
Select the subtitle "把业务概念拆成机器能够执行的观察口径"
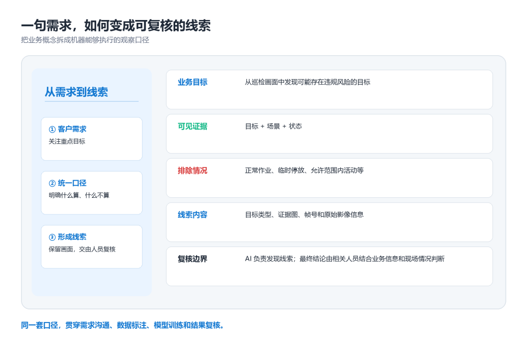[x=85, y=40]
